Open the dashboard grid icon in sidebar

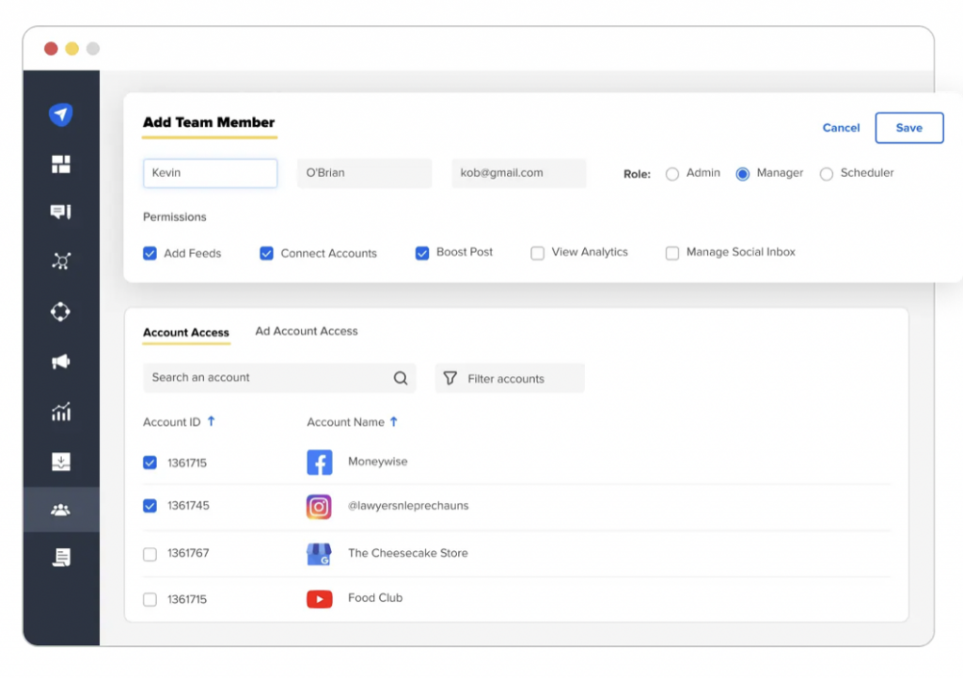point(61,166)
